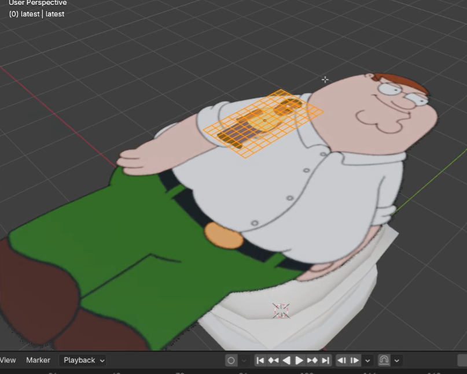Step back one frame
Image resolution: width=467 pixels, height=374 pixels.
(341, 361)
